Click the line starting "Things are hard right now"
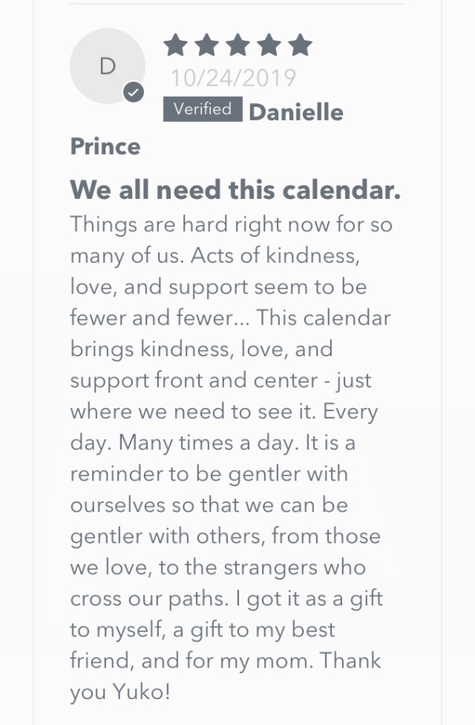475x725 pixels. [x=231, y=224]
